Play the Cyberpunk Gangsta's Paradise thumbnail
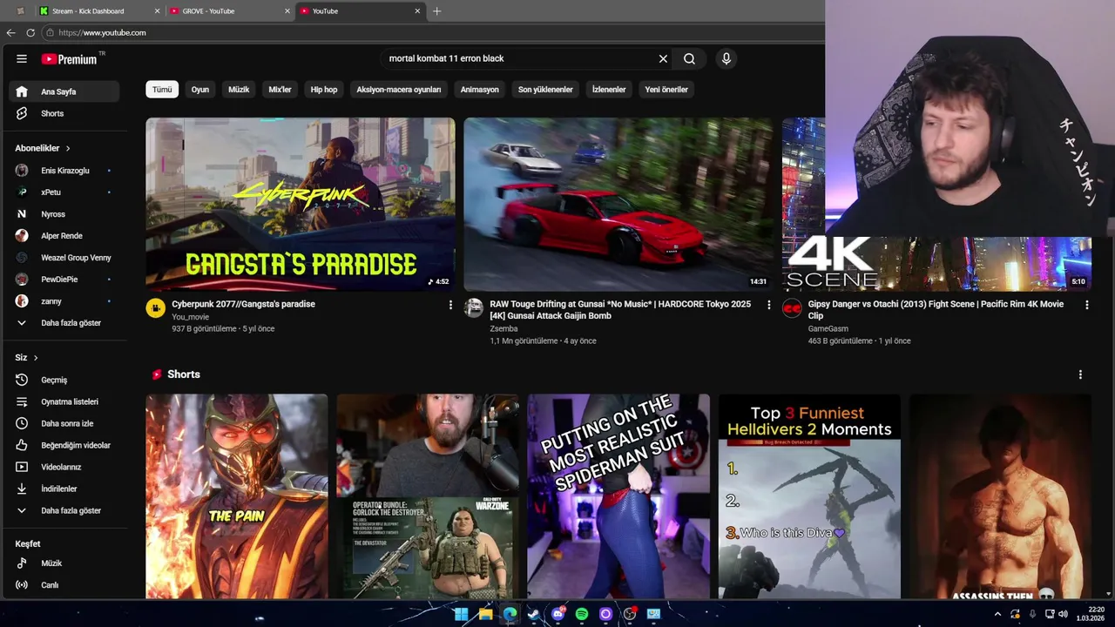This screenshot has width=1115, height=627. pos(300,205)
